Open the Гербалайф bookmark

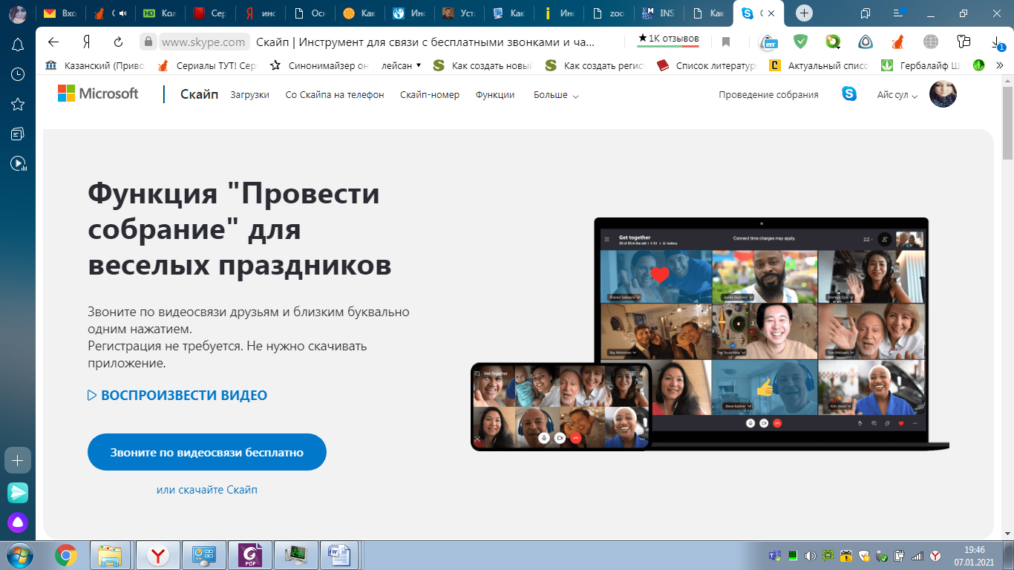pos(920,65)
